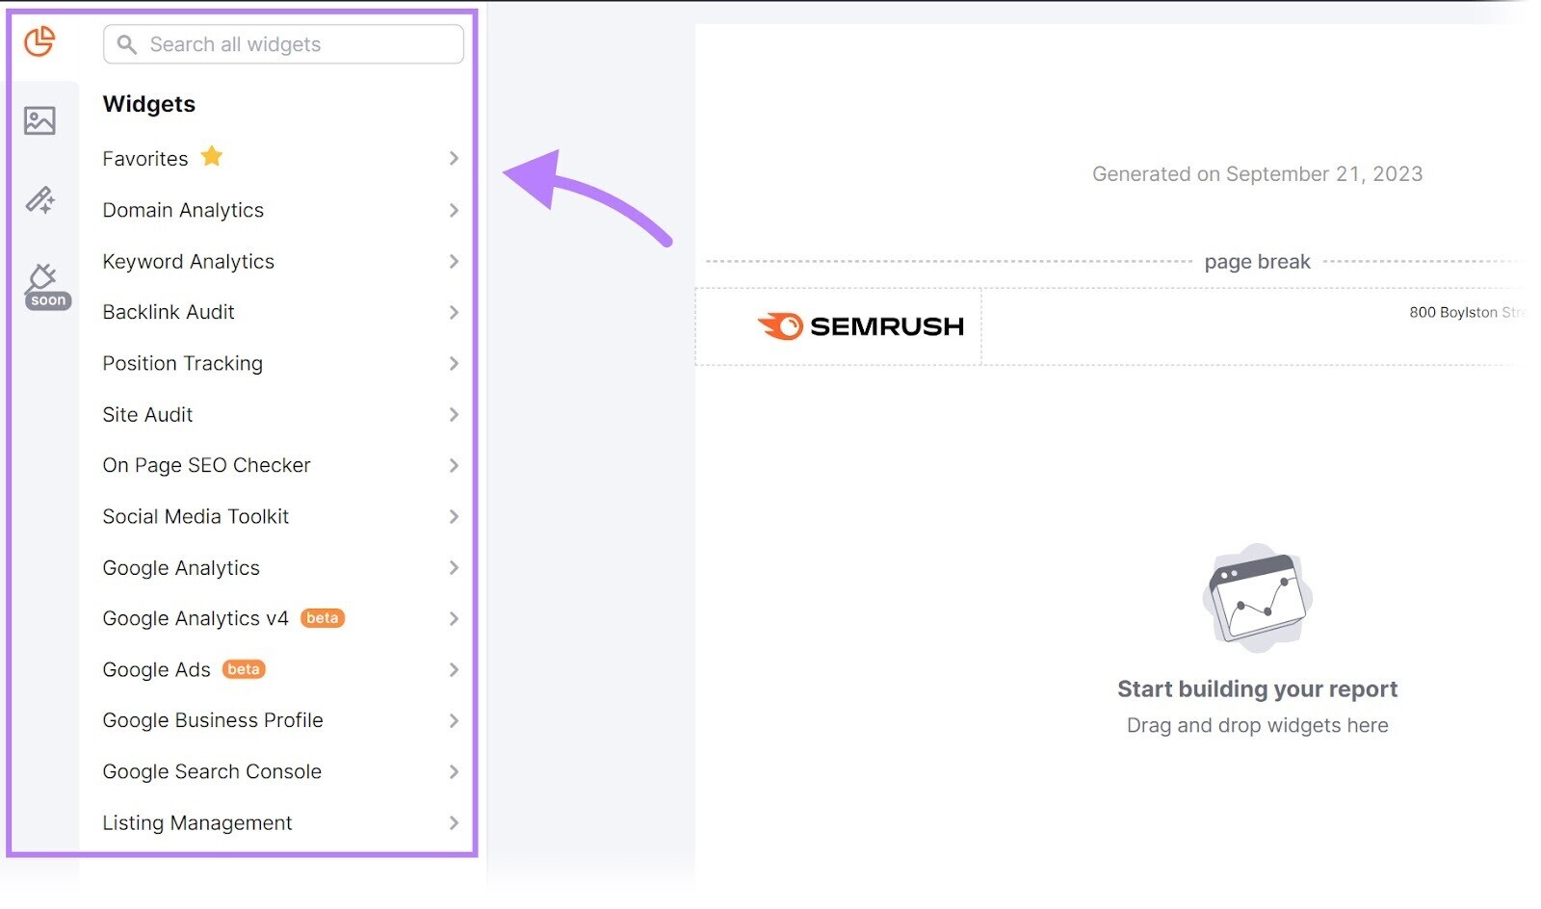Select the image/media sidebar icon

tap(39, 121)
